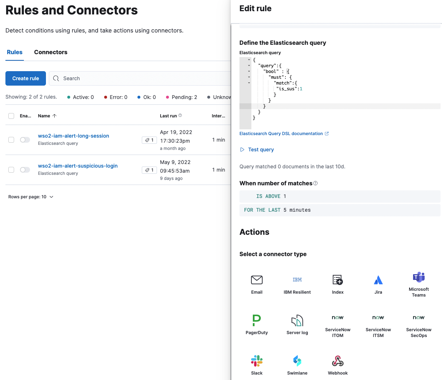442x380 pixels.
Task: Select the Slack connector icon
Action: click(257, 361)
